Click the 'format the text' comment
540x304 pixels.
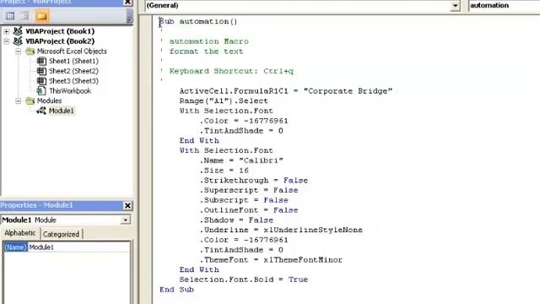206,52
